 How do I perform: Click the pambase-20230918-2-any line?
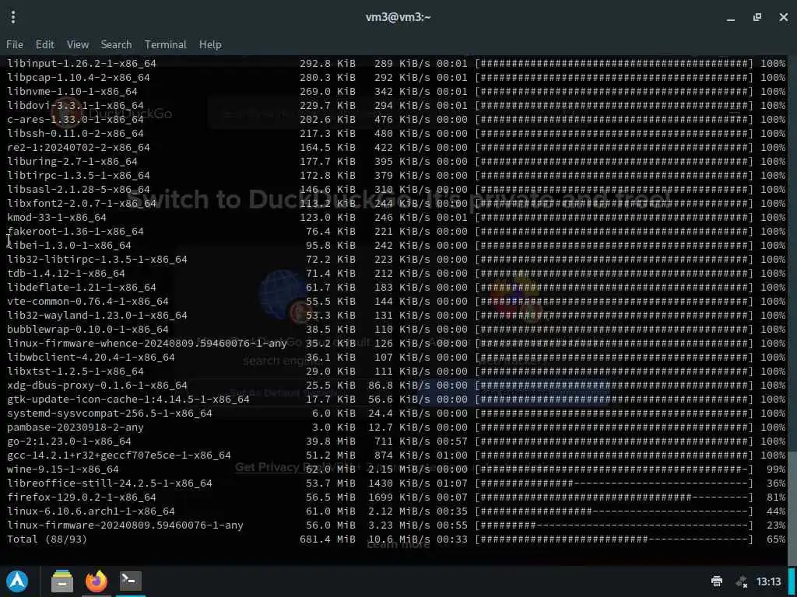point(396,428)
